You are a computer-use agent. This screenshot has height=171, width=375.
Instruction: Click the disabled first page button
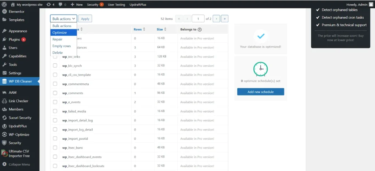179,19
